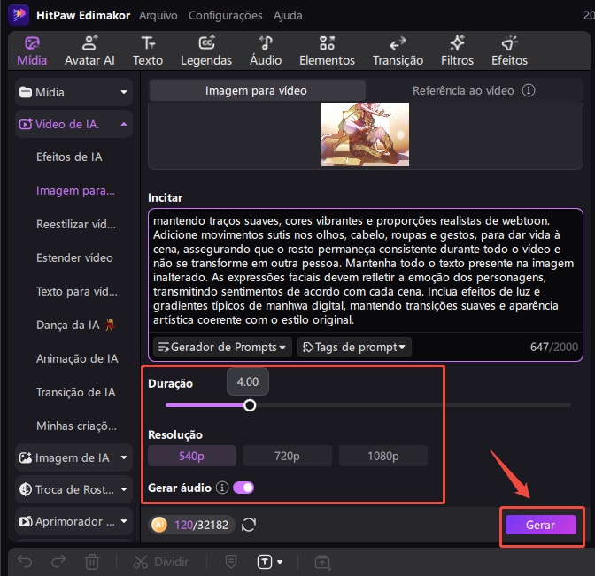Select Dança da IA in the sidebar
The width and height of the screenshot is (595, 576).
click(x=75, y=325)
